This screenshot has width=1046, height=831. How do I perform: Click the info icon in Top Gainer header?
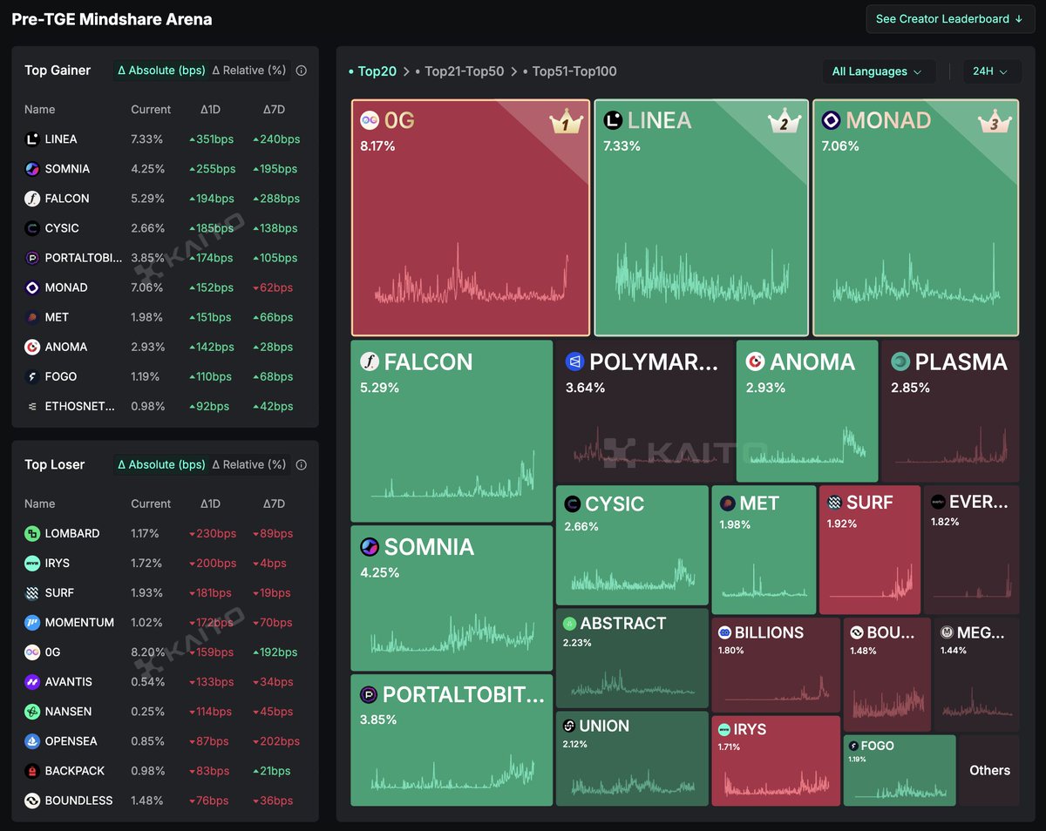(x=302, y=71)
